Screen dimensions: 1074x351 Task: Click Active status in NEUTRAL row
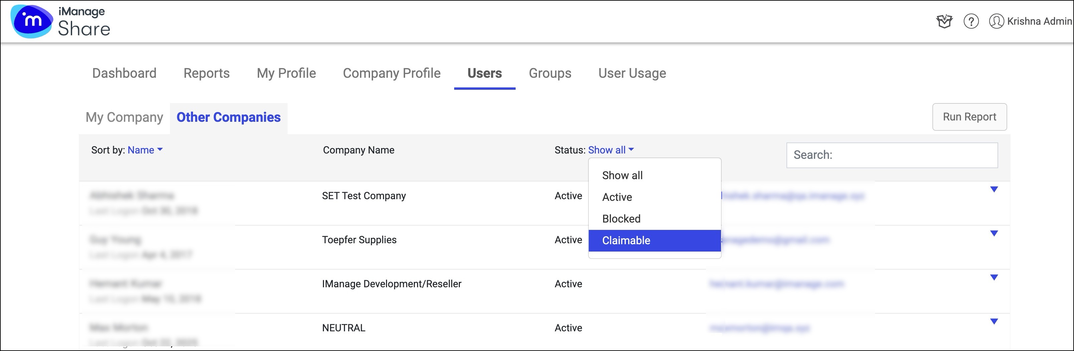[568, 328]
